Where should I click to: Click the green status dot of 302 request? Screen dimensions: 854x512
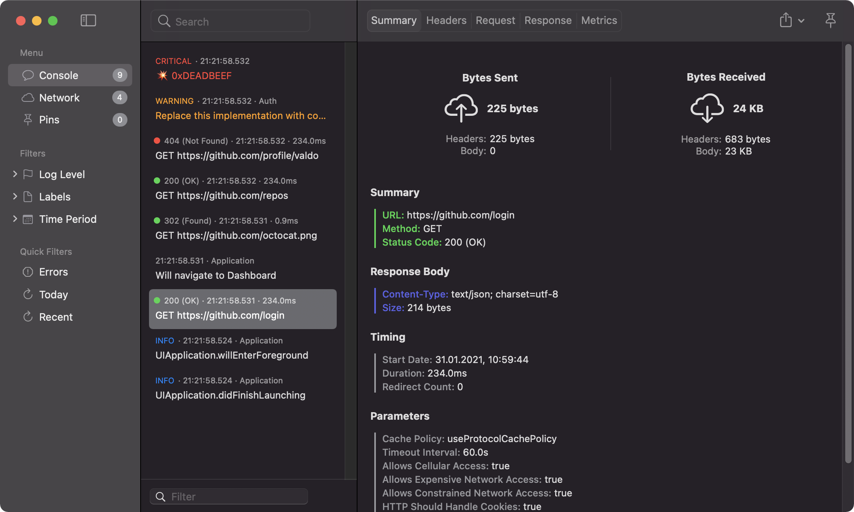pos(157,220)
